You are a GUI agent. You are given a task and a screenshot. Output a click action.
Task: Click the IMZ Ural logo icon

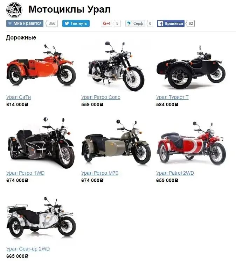14,10
